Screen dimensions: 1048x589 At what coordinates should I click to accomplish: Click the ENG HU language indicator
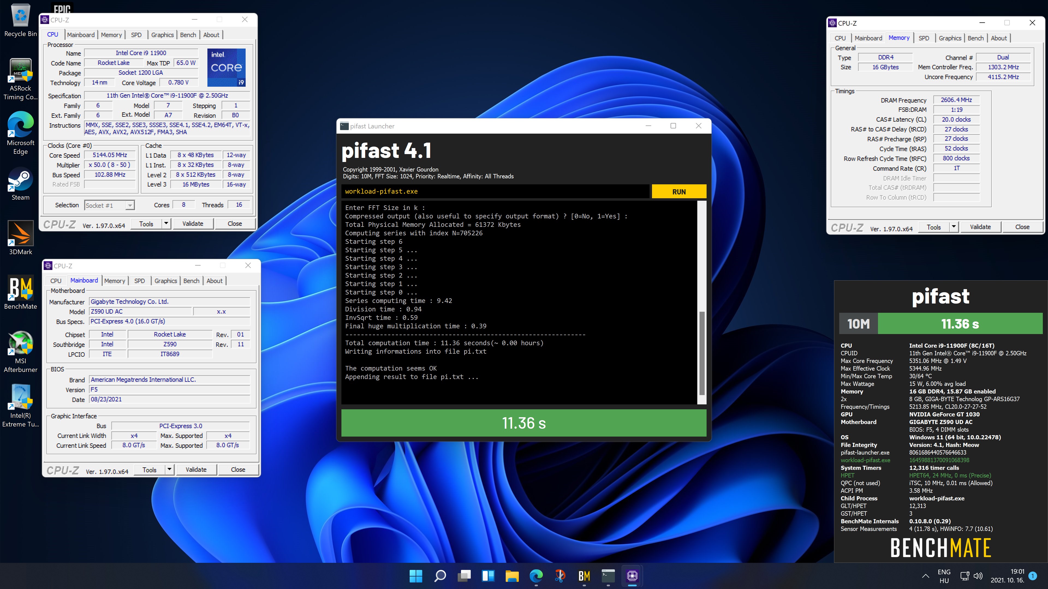tap(944, 576)
